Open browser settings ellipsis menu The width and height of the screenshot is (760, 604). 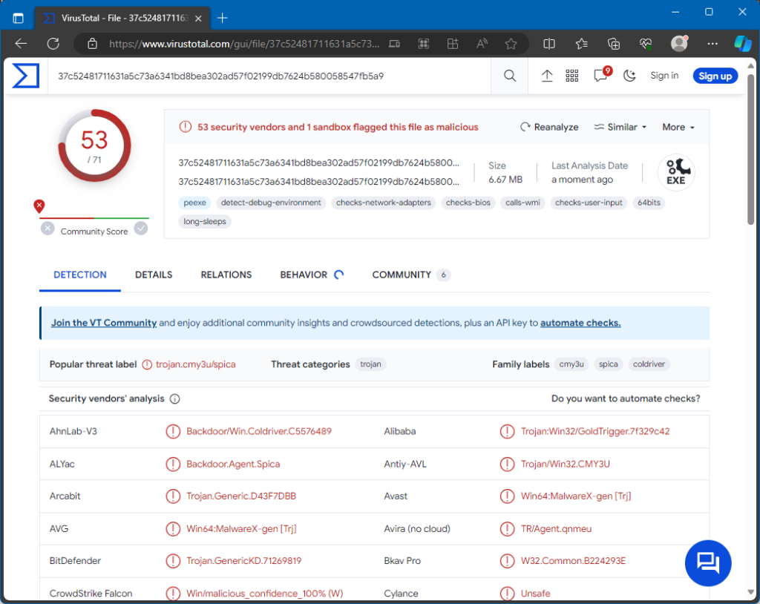(712, 44)
